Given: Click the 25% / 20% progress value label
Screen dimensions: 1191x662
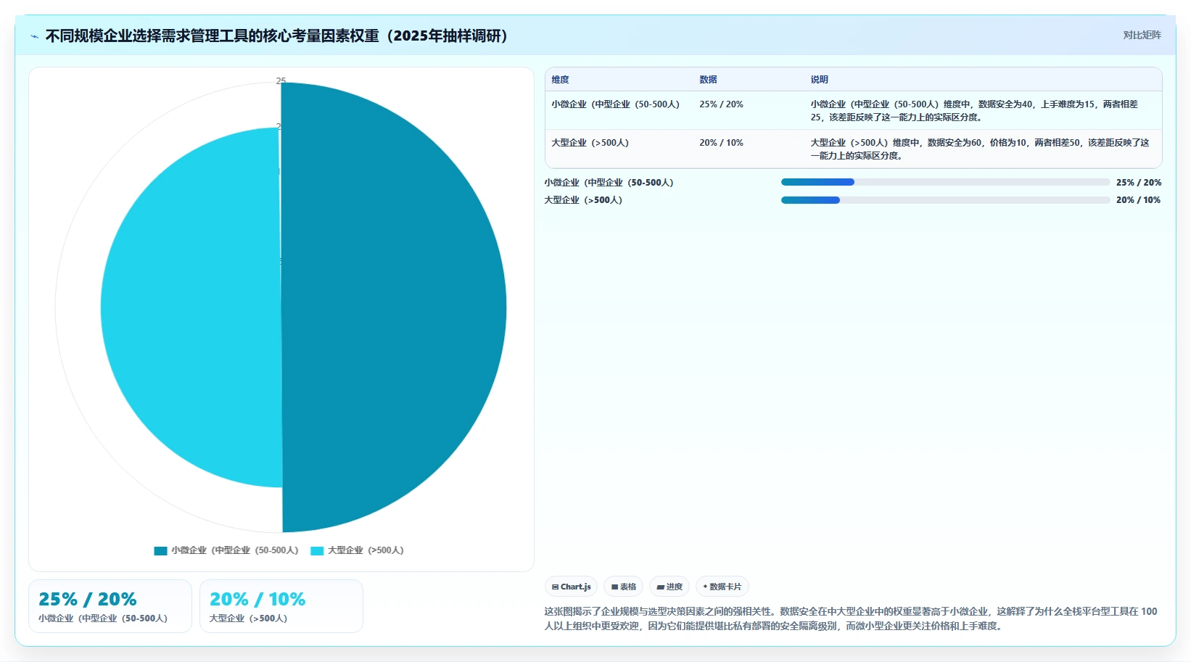Looking at the screenshot, I should pos(1138,182).
